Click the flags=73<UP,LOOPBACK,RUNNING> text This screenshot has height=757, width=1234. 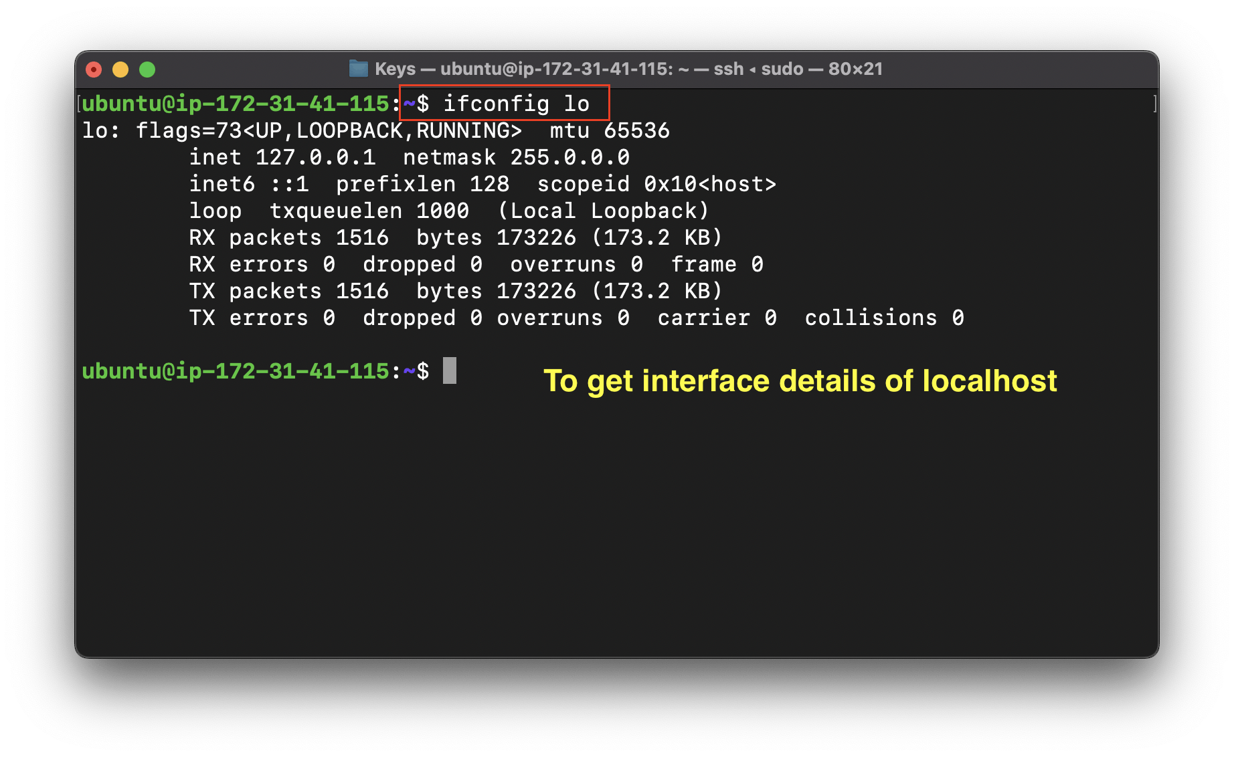[x=329, y=130]
